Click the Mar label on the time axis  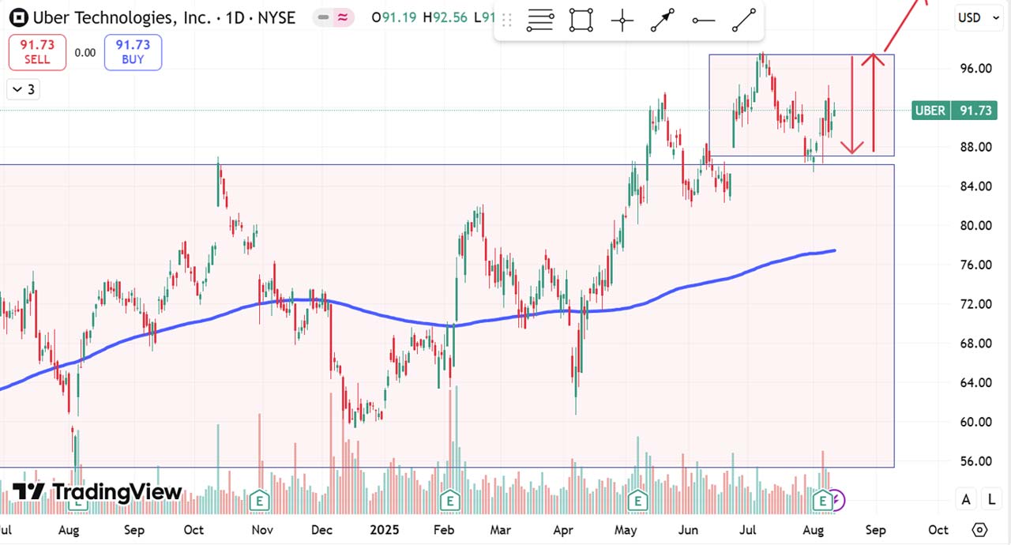coord(500,530)
